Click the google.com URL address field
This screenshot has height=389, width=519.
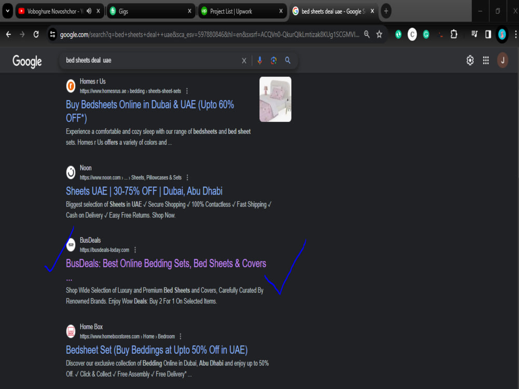coord(209,34)
